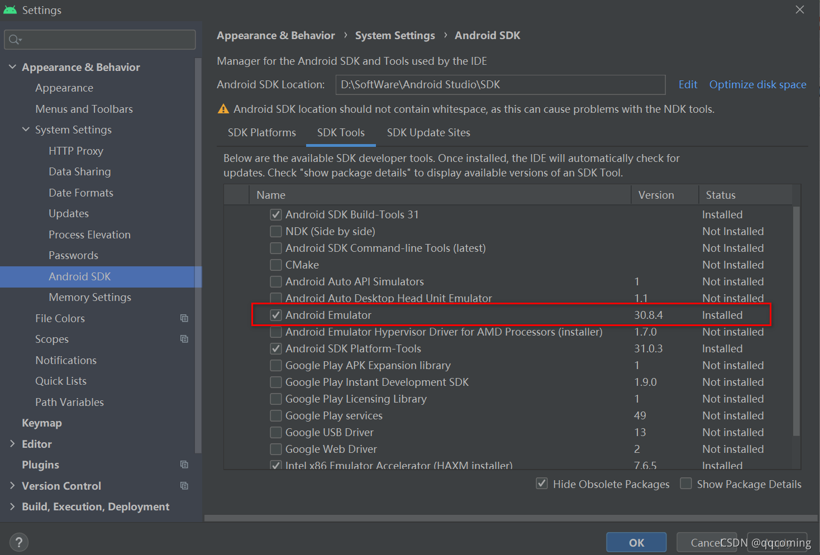
Task: Click the Cancel button
Action: click(x=706, y=542)
